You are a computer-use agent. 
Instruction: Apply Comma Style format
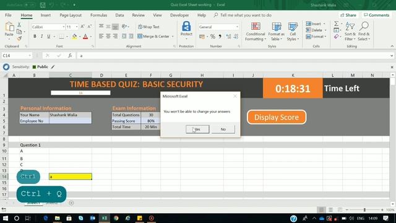[220, 37]
